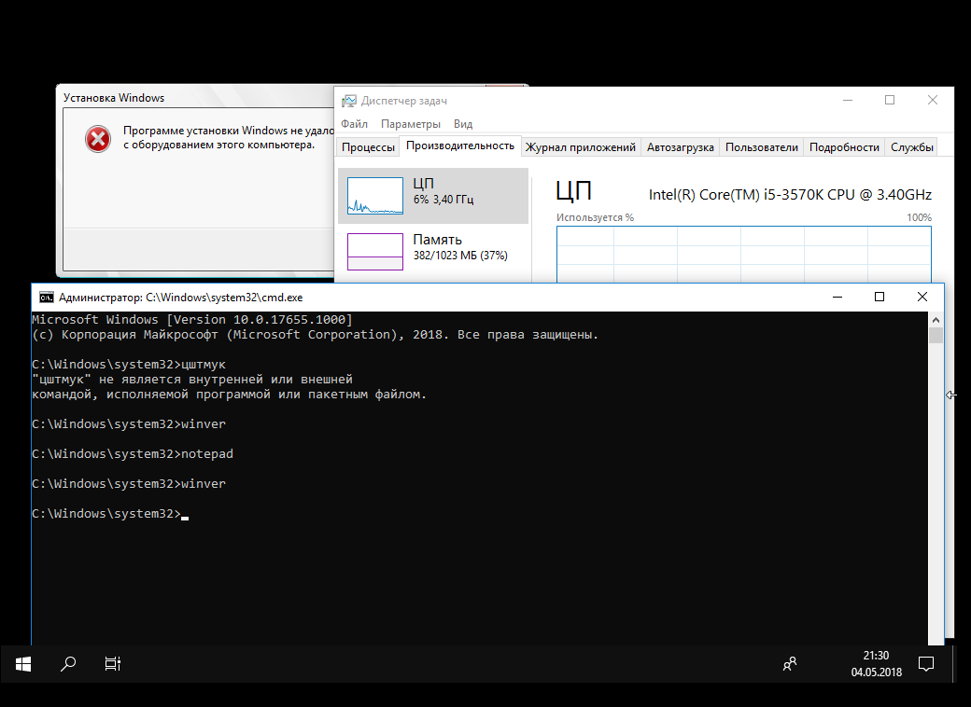Click the red error icon in setup dialog
Image resolution: width=971 pixels, height=707 pixels.
[x=98, y=139]
